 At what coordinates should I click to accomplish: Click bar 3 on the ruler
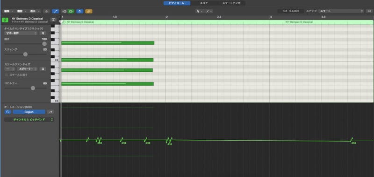271,17
